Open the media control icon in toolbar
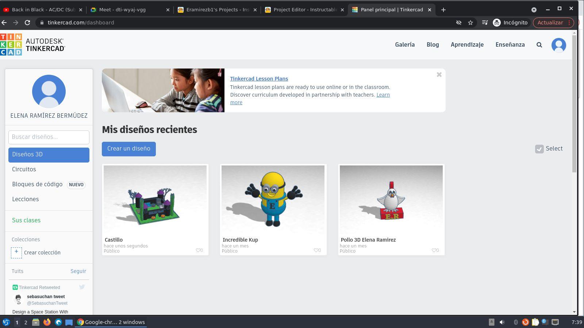The image size is (584, 328). tap(485, 23)
